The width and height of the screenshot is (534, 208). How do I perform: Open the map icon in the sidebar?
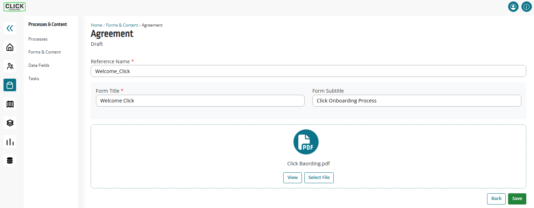tap(10, 104)
